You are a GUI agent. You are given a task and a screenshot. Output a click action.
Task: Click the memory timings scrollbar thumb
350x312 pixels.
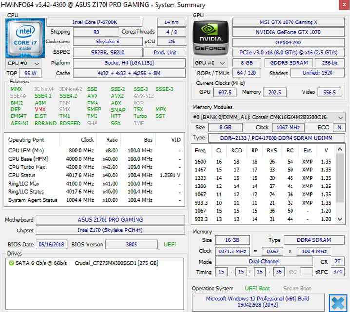tap(340, 178)
